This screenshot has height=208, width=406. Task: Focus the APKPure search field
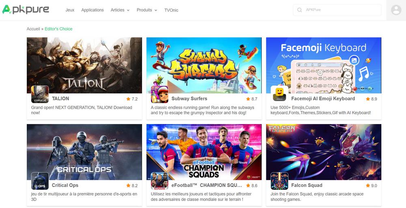(341, 10)
